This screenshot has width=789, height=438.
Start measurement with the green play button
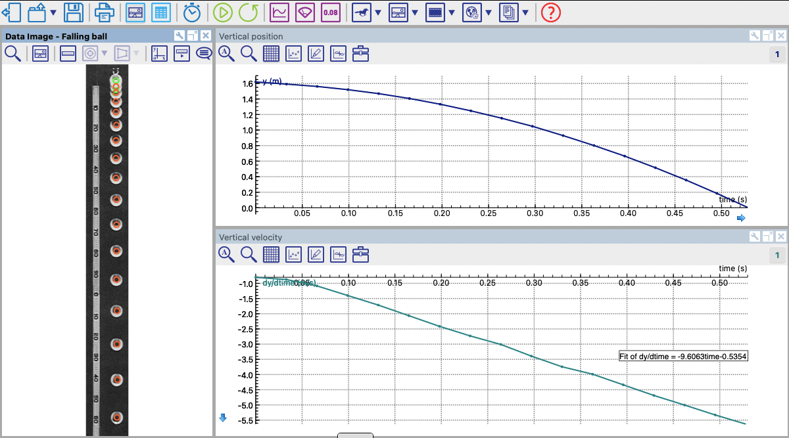tap(224, 12)
